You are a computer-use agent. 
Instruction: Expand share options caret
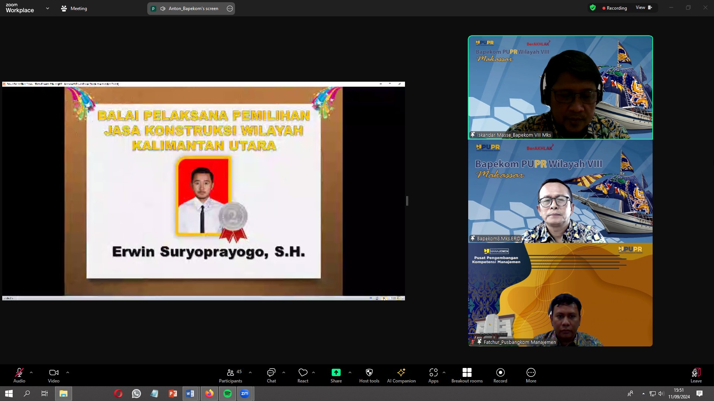point(350,372)
